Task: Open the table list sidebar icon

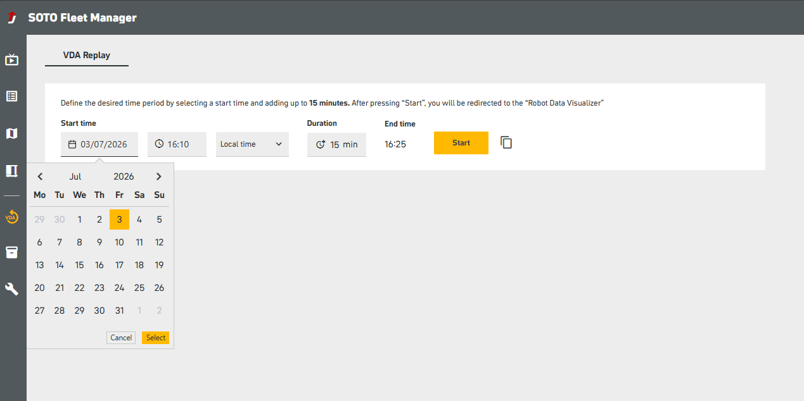Action: coord(12,96)
